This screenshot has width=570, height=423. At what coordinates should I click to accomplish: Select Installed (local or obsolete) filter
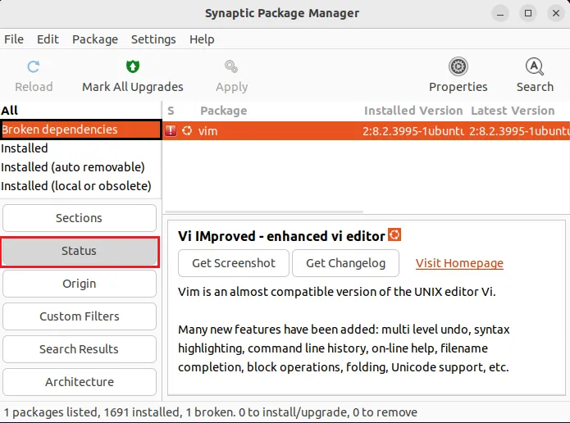click(x=80, y=186)
